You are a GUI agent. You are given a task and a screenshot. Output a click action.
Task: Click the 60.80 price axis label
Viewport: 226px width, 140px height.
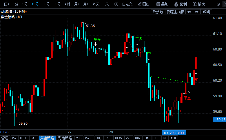click(218, 49)
